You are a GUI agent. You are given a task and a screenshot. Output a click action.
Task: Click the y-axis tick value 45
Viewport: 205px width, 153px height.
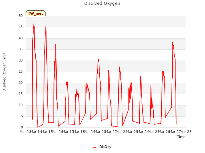(20, 27)
